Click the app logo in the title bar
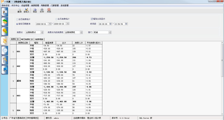This screenshot has height=120, width=224. (2, 1)
